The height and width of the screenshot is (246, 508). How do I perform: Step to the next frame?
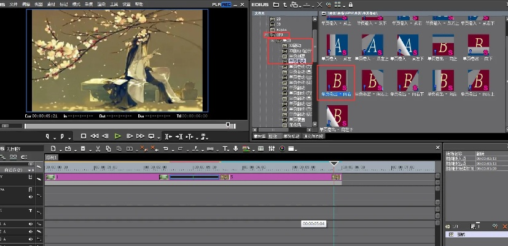(x=130, y=135)
